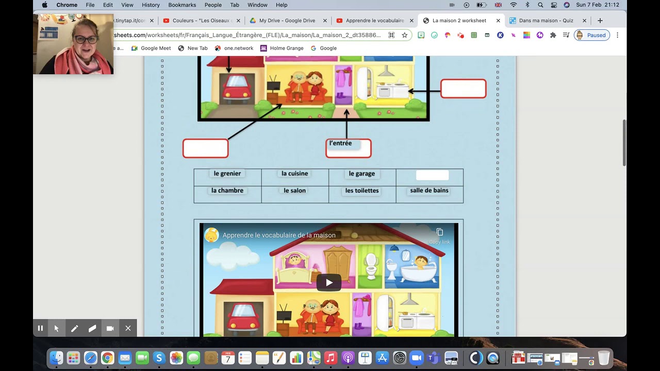The image size is (660, 371).
Task: Click the "la cuisine" word label
Action: click(294, 174)
